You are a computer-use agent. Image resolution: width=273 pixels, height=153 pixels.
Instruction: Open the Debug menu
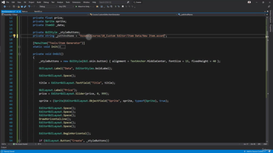point(46,2)
